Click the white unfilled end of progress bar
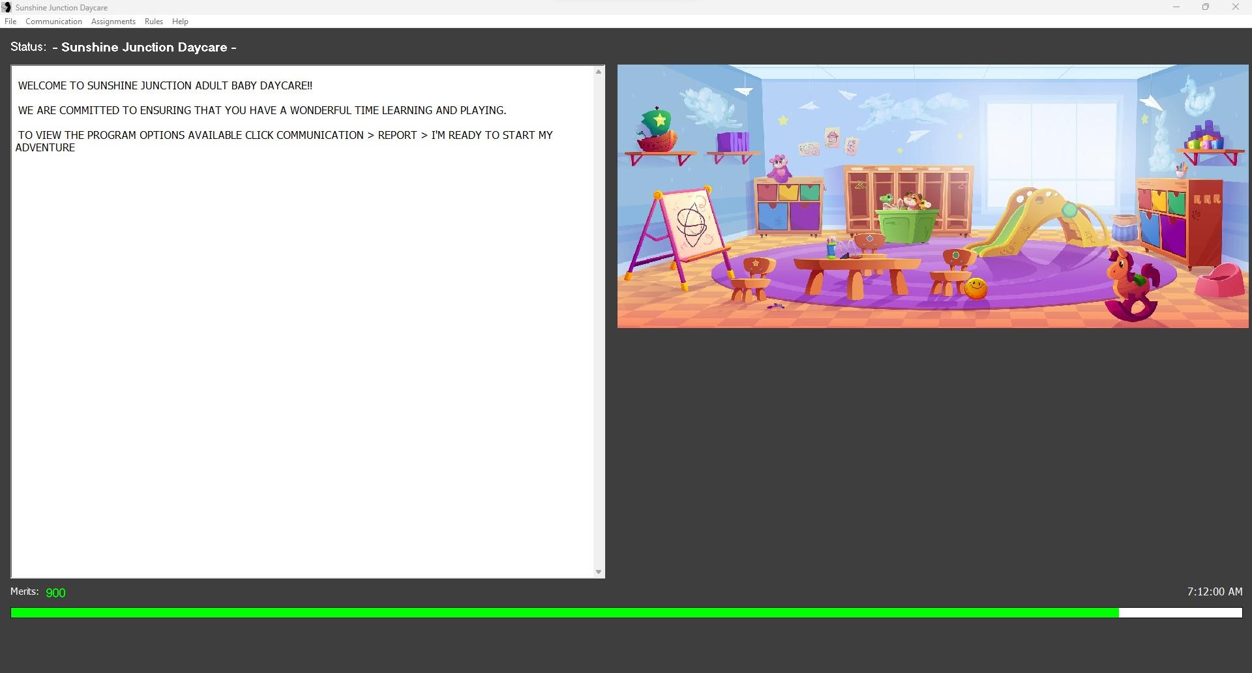The image size is (1252, 673). 1180,613
